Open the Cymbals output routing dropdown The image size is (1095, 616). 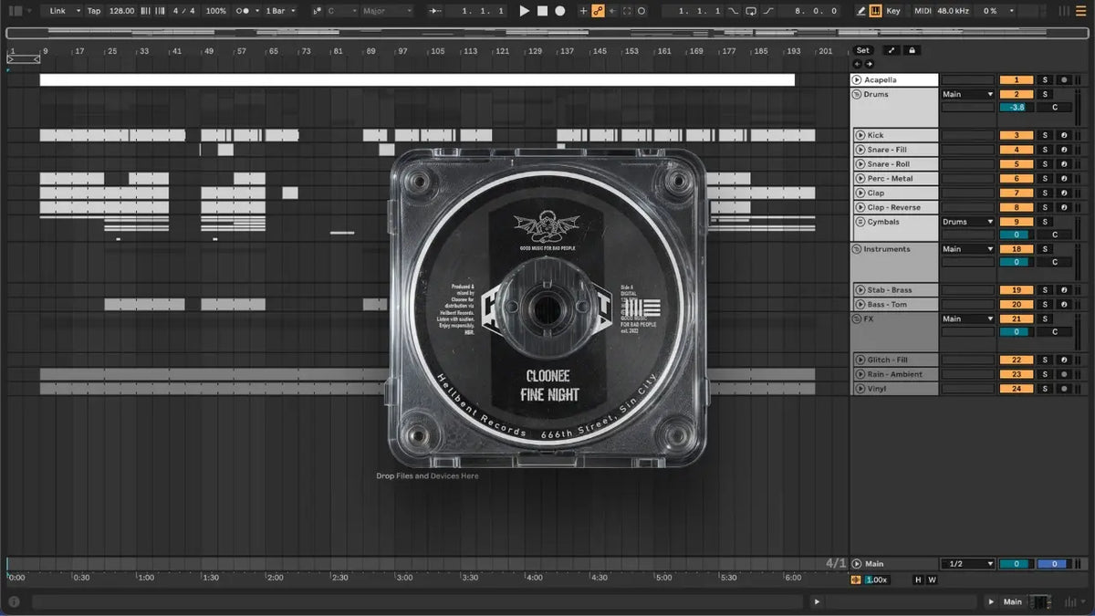(x=967, y=222)
